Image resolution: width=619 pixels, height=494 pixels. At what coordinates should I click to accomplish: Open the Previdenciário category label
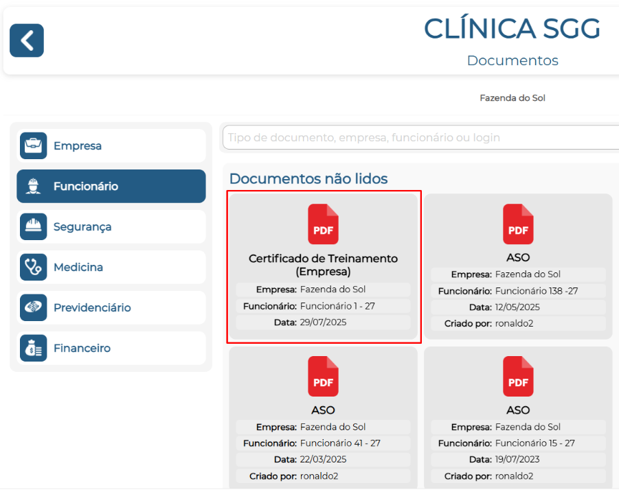(92, 307)
